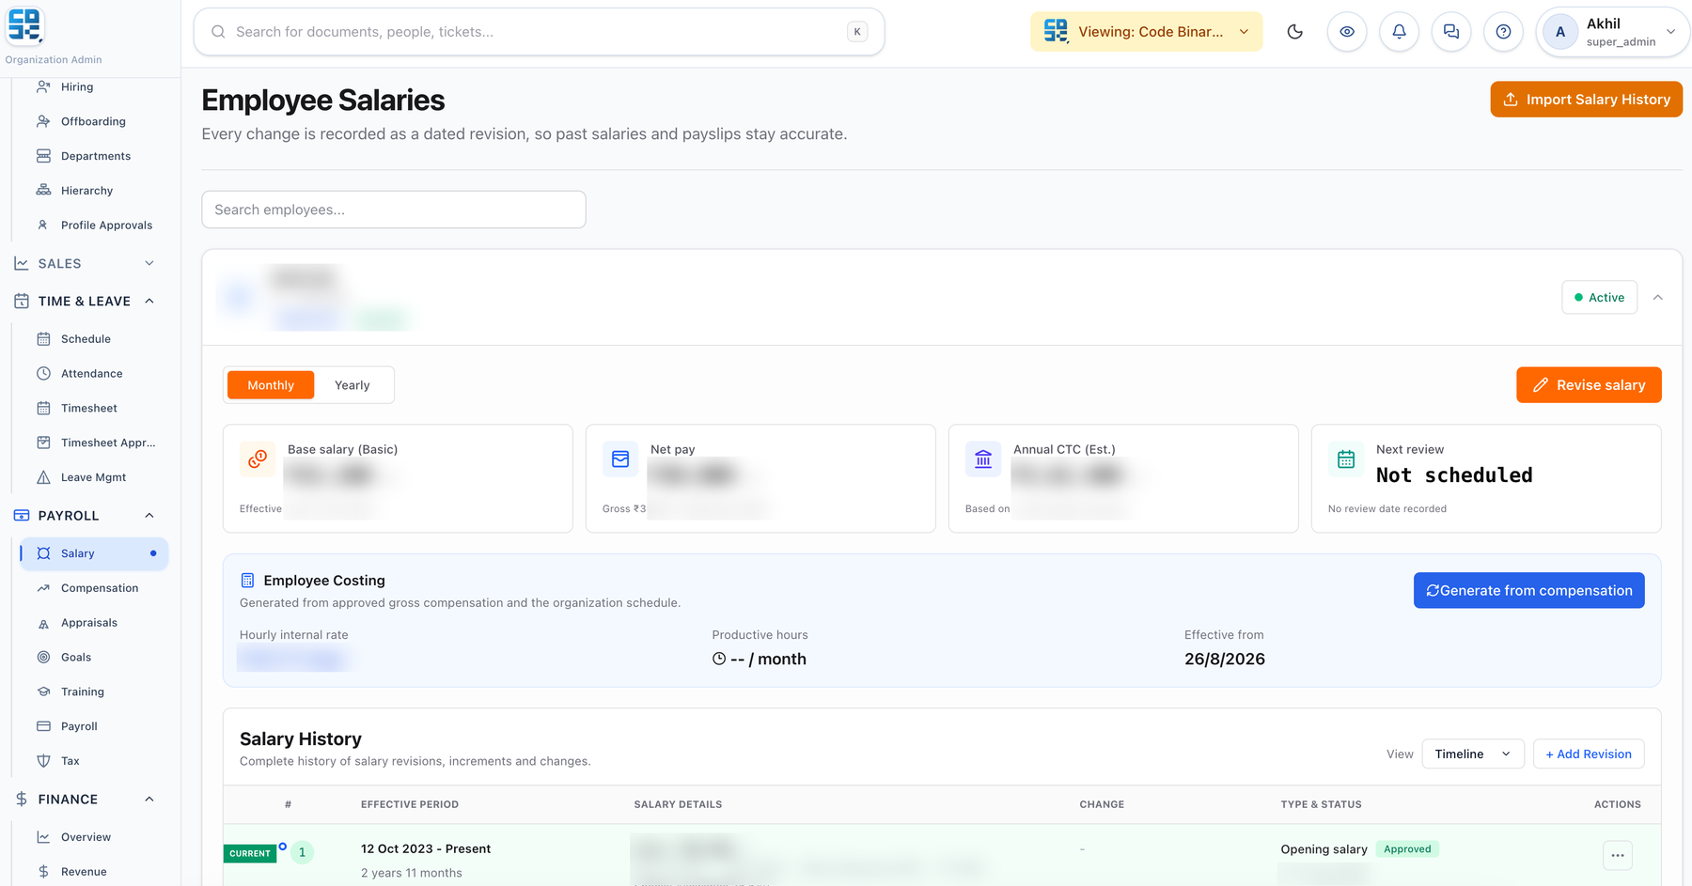
Task: Click the Revise salary button
Action: click(1589, 385)
